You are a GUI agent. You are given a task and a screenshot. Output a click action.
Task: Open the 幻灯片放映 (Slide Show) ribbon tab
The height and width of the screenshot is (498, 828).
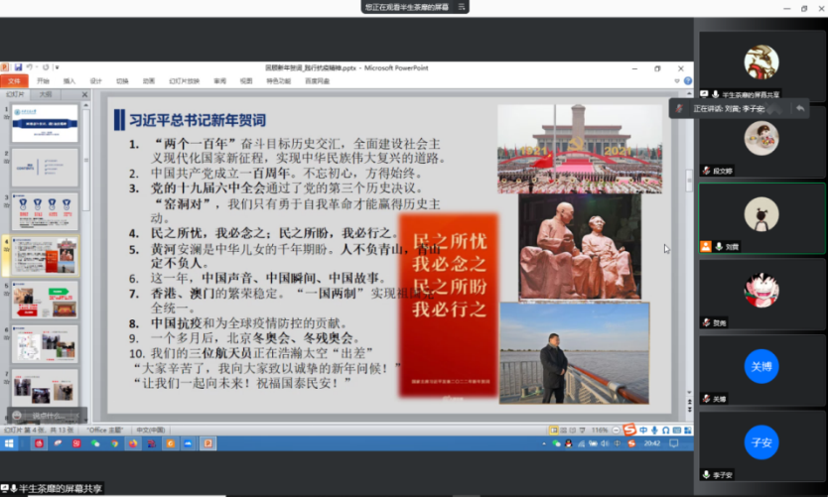[x=184, y=80]
